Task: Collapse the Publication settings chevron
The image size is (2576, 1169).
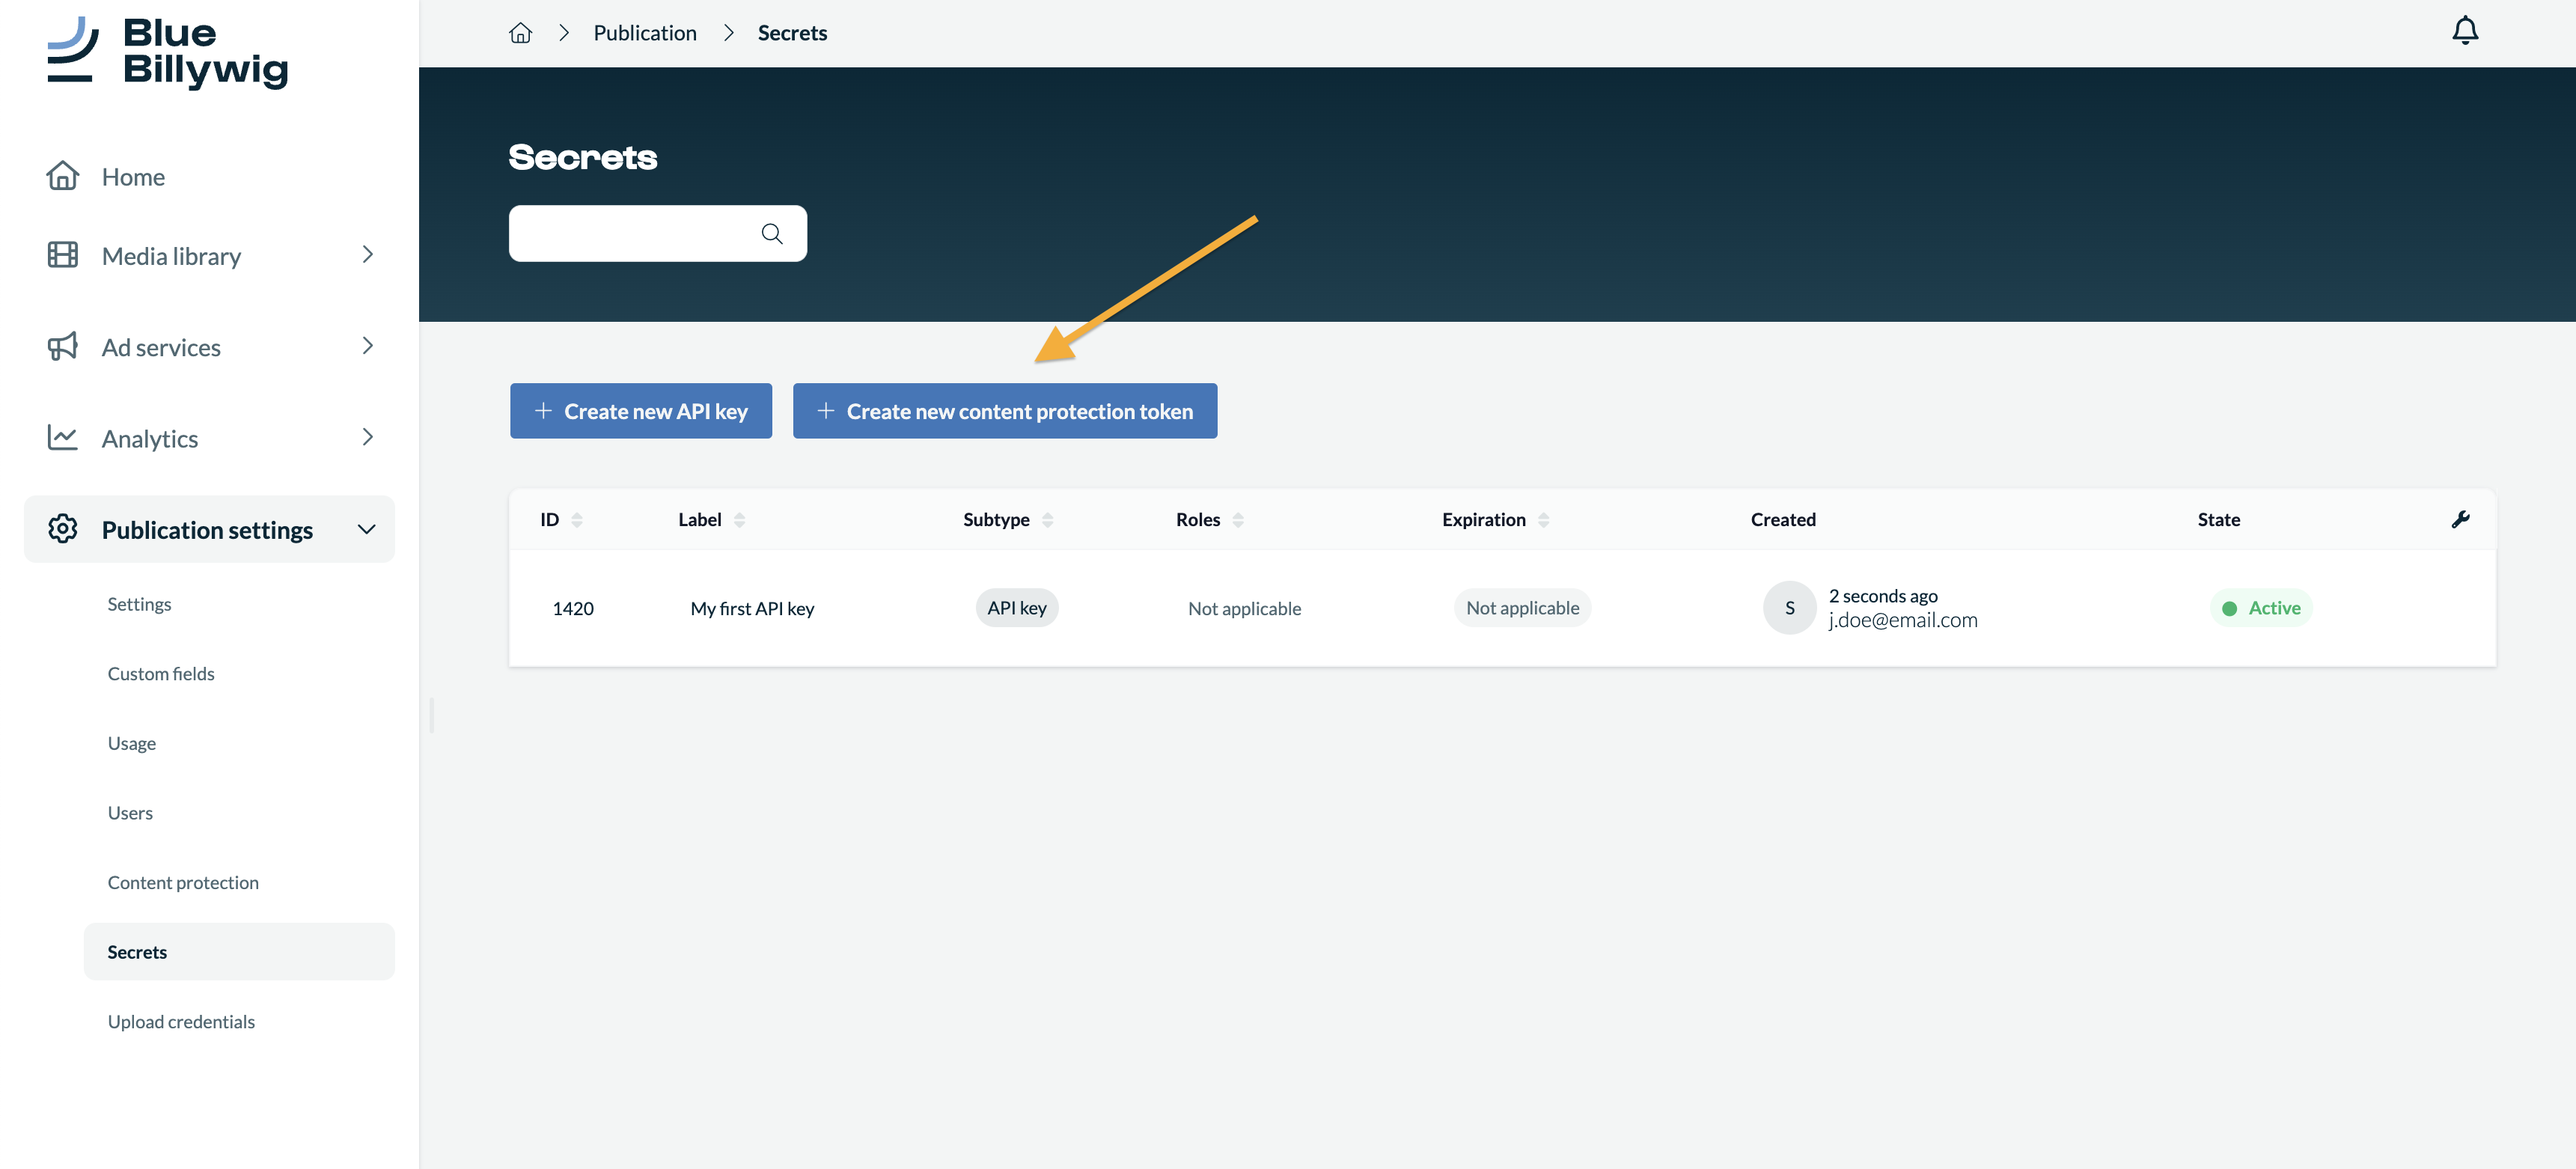Action: [367, 529]
